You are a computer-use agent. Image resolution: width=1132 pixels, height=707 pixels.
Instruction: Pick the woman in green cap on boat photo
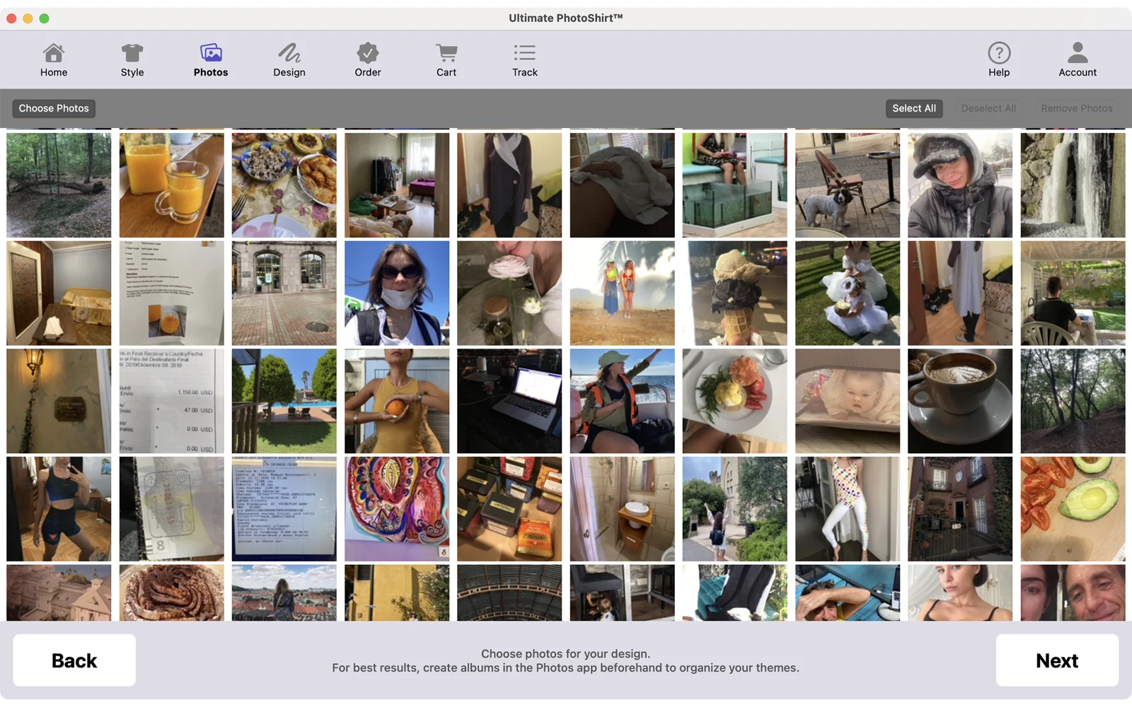point(622,401)
